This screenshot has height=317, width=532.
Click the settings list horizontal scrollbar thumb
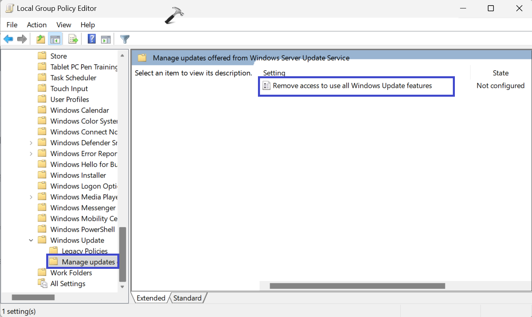point(358,286)
